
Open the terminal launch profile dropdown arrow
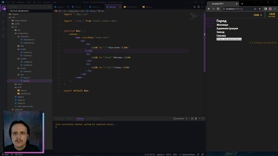(x=189, y=119)
